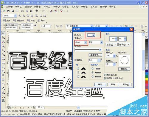
Task: Click the 取消 button
Action: [113, 84]
